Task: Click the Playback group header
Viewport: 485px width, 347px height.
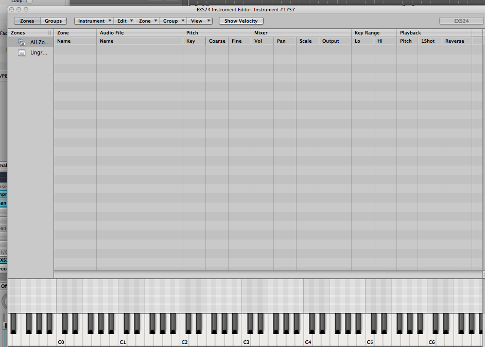Action: (x=434, y=33)
